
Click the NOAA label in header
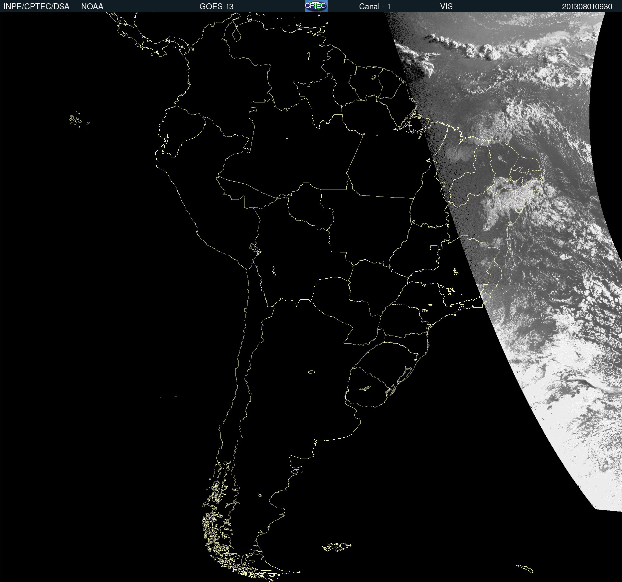[x=92, y=7]
